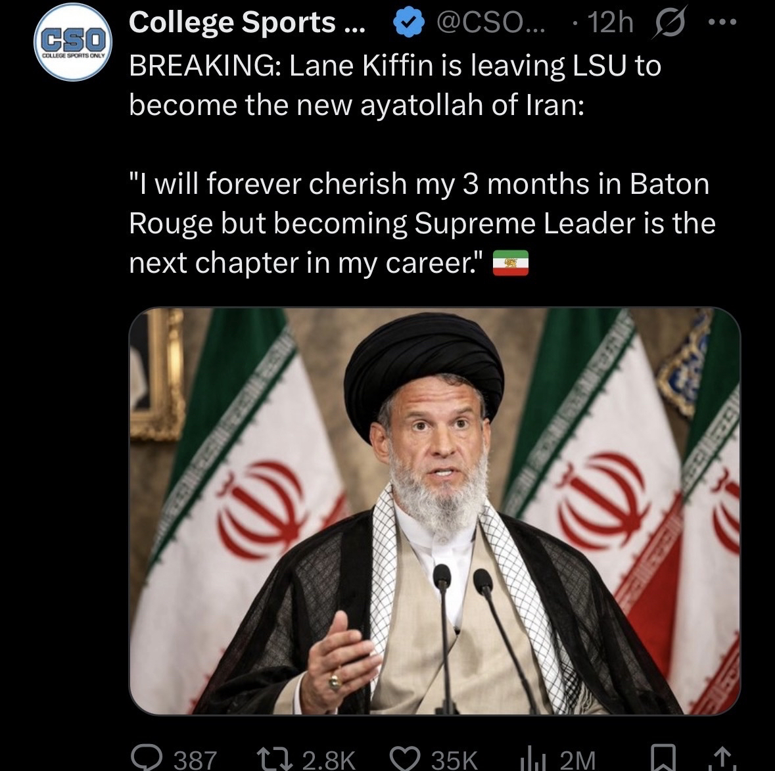The height and width of the screenshot is (771, 775).
Task: Open the three-dot more options menu
Action: coord(724,23)
